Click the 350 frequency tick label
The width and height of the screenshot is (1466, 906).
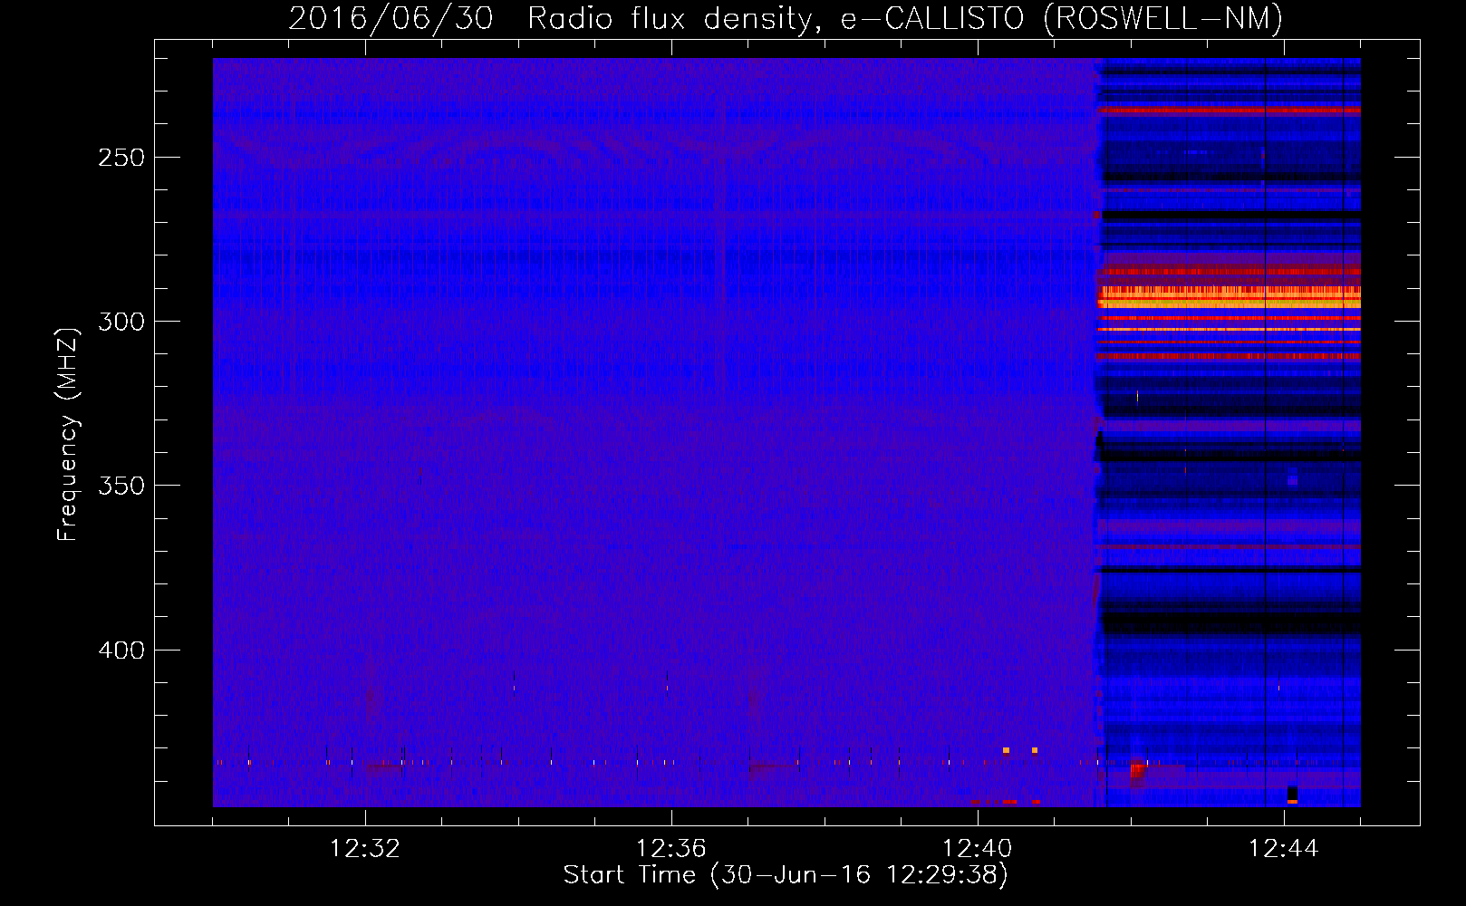pos(121,486)
